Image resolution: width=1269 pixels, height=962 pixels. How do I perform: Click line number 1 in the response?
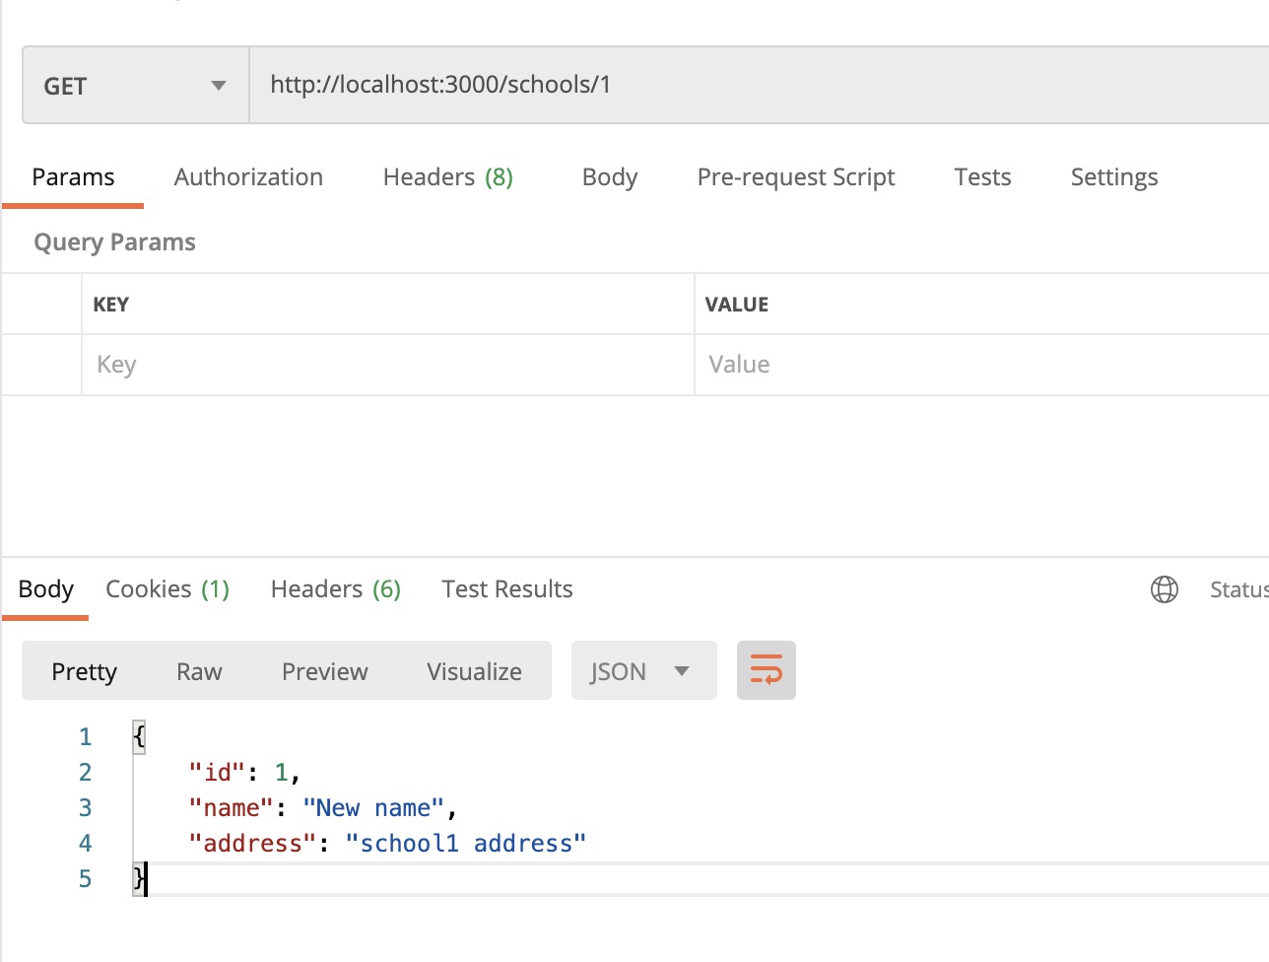(86, 737)
